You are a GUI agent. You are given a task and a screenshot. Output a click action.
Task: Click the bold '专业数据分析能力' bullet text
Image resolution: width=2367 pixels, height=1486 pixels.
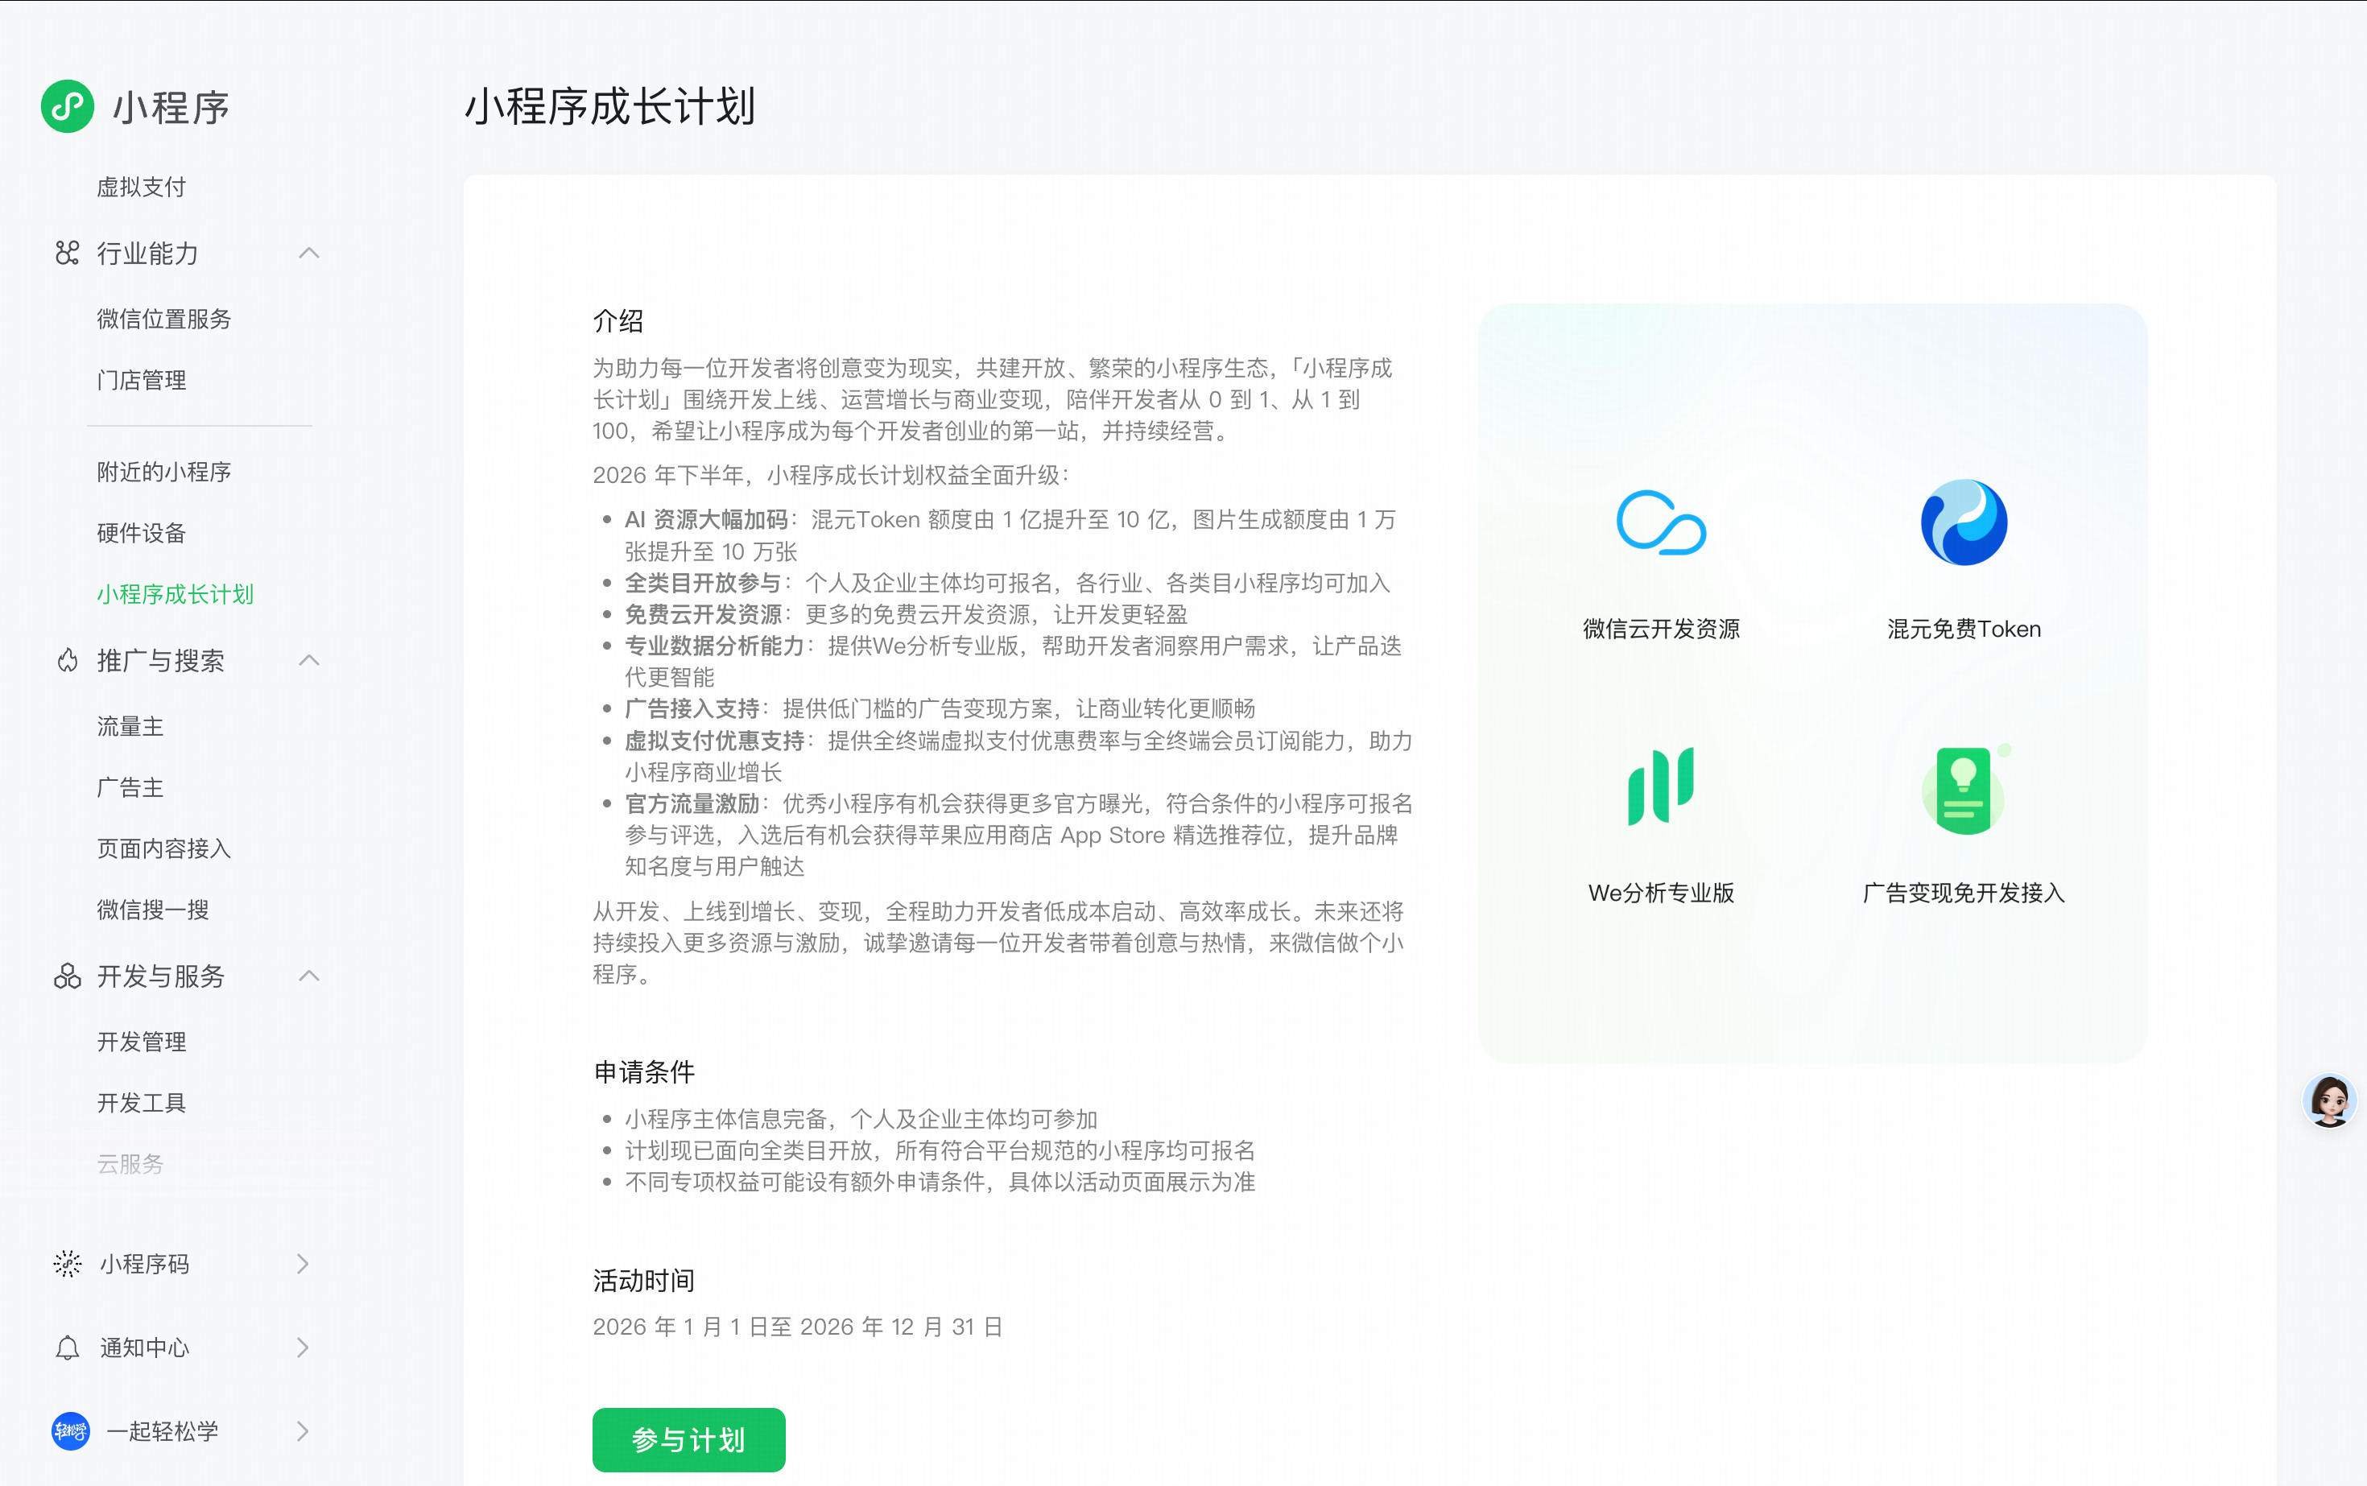[715, 646]
